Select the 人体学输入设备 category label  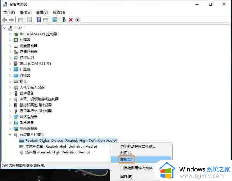tap(32, 87)
